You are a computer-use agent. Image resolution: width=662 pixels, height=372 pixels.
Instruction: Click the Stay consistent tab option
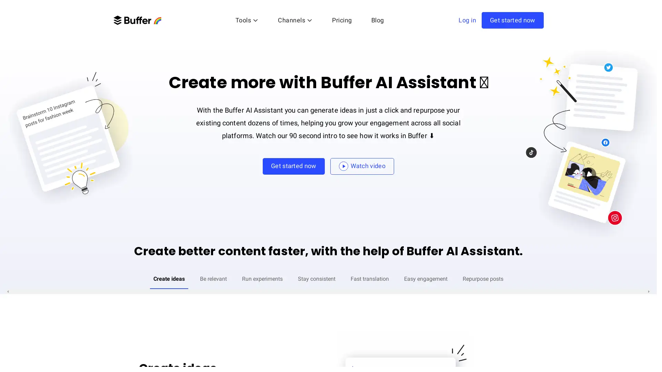pos(317,279)
